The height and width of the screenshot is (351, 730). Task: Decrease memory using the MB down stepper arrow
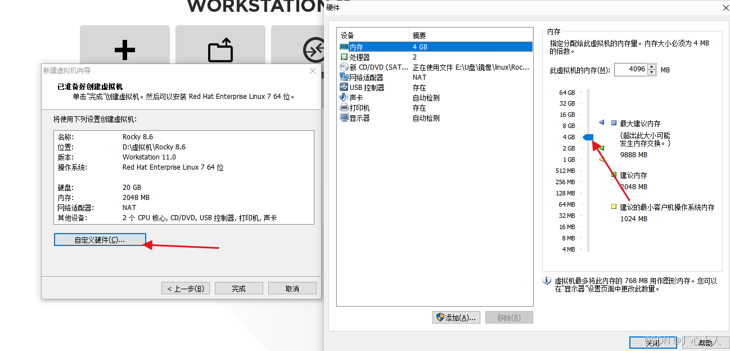point(651,72)
